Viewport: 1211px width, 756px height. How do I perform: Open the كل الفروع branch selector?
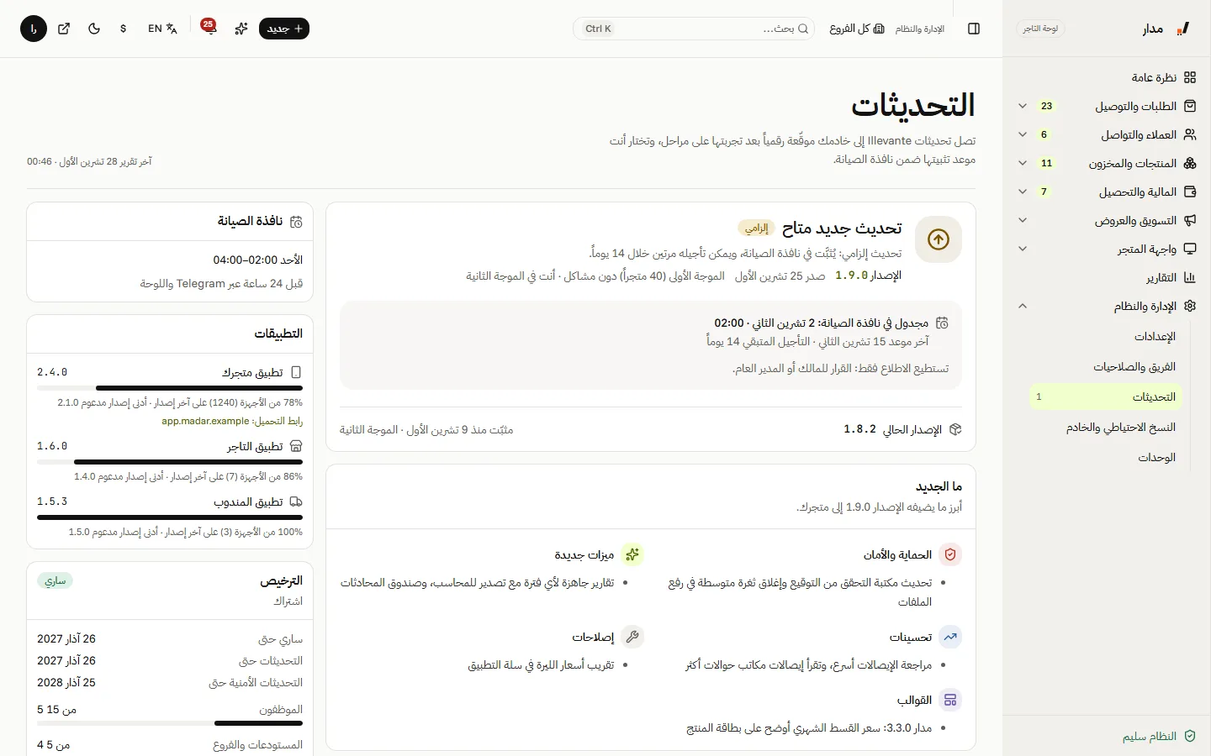pos(856,29)
